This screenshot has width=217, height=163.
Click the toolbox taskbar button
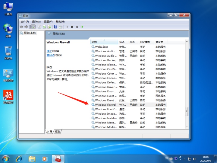click(58, 159)
